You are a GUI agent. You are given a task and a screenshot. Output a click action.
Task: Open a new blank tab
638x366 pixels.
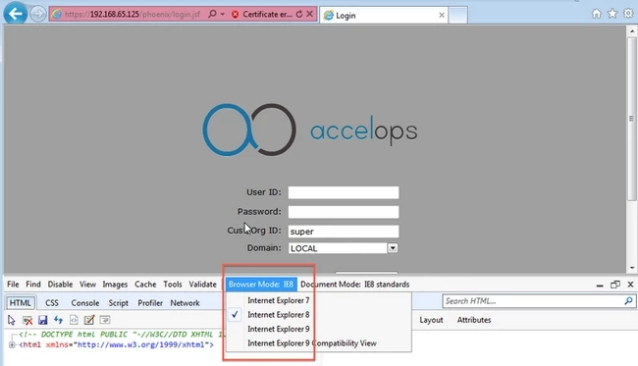click(457, 15)
